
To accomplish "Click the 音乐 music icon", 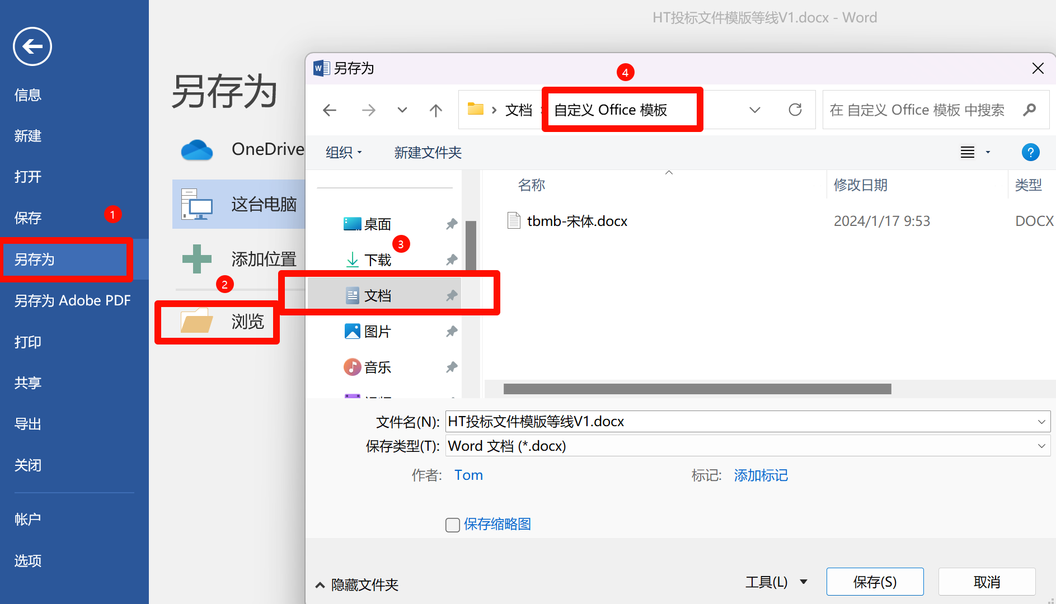I will pos(352,367).
